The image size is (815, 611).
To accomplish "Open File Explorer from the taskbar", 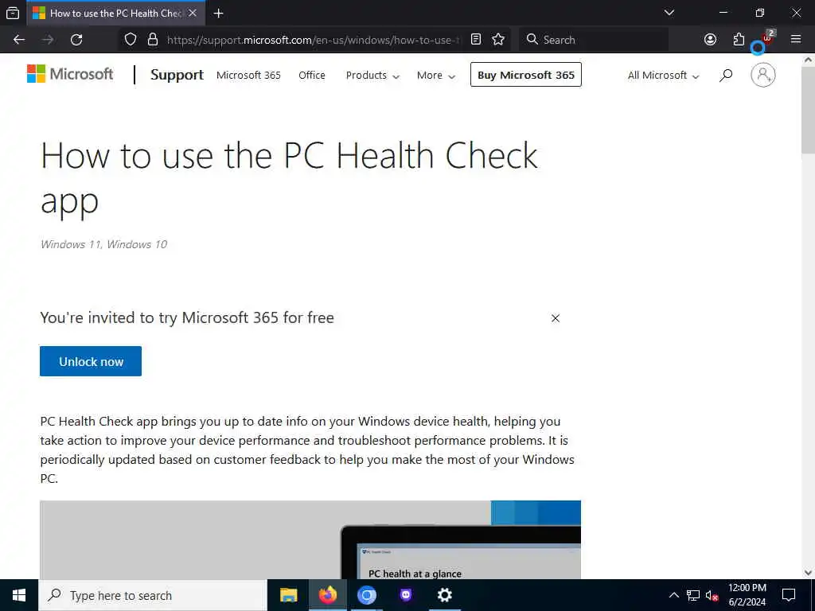I will 288,595.
